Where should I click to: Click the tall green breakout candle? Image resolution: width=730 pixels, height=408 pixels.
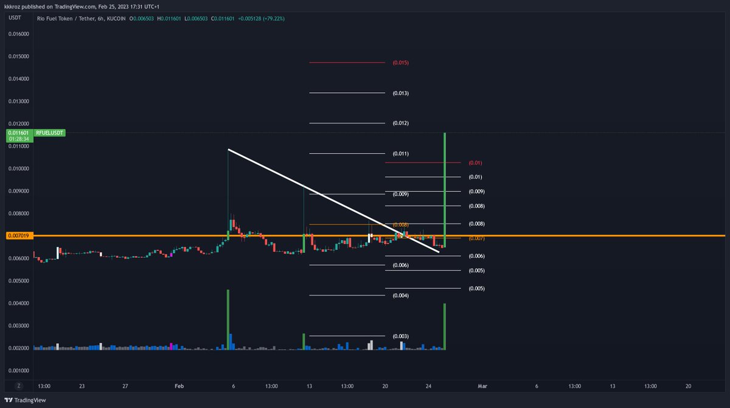pyautogui.click(x=445, y=190)
